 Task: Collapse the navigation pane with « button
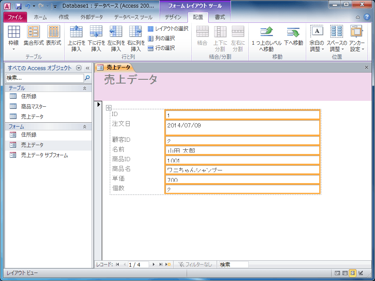pos(87,68)
